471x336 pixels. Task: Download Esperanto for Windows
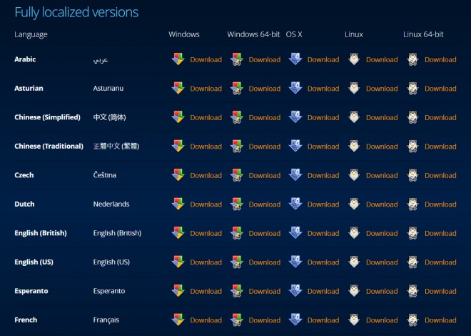206,291
